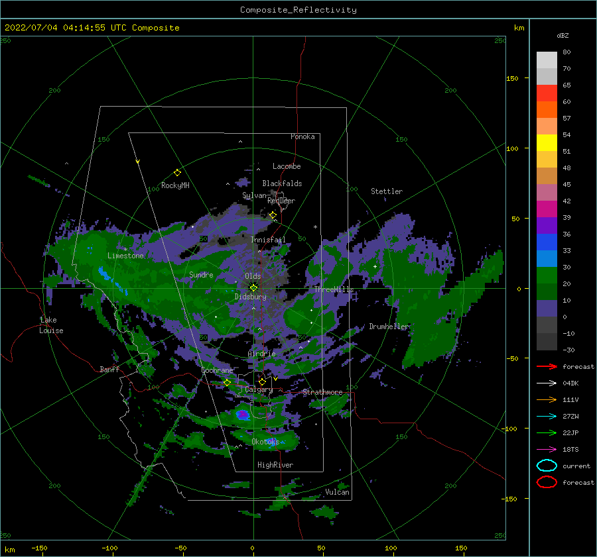Click the Airdrie city label

(x=261, y=354)
